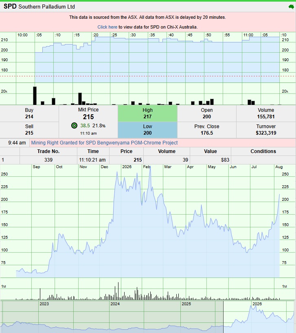
Task: Click the 9:44 am announcement time
Action: coord(17,143)
